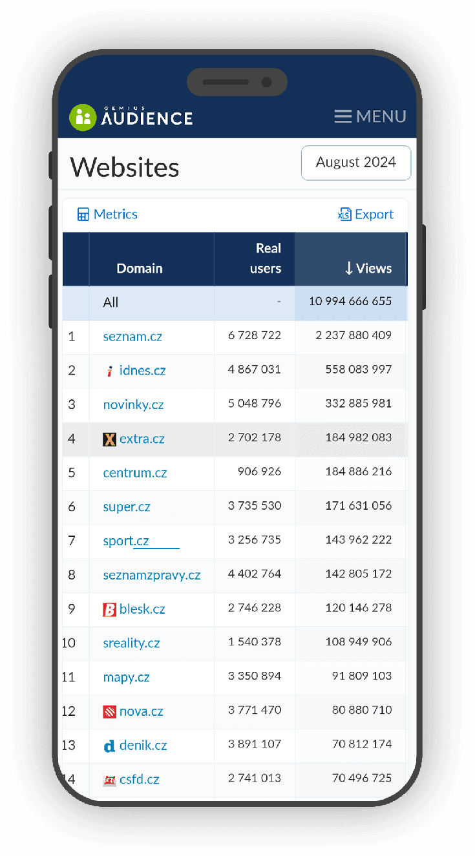Click the Gemius Audience logo icon
Viewport: 475px width, 856px height.
click(x=82, y=117)
